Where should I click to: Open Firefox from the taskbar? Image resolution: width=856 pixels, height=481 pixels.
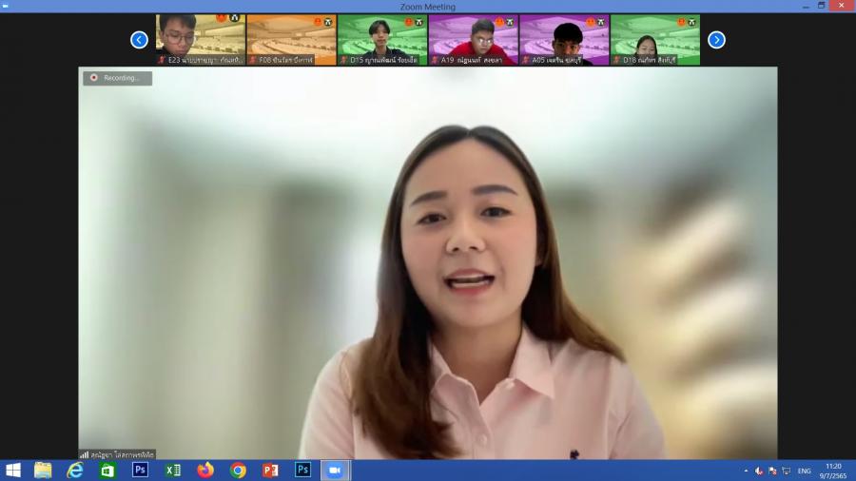(205, 471)
